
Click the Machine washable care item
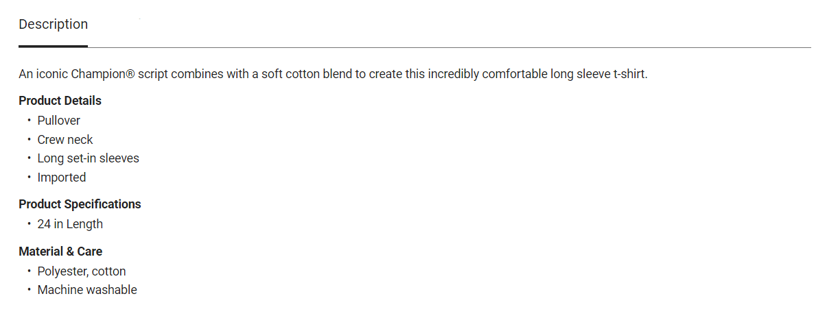click(x=87, y=290)
